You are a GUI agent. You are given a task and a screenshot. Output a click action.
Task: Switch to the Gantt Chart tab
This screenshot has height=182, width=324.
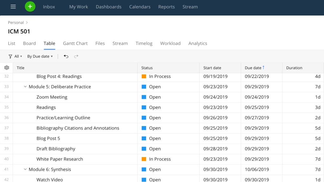point(75,43)
